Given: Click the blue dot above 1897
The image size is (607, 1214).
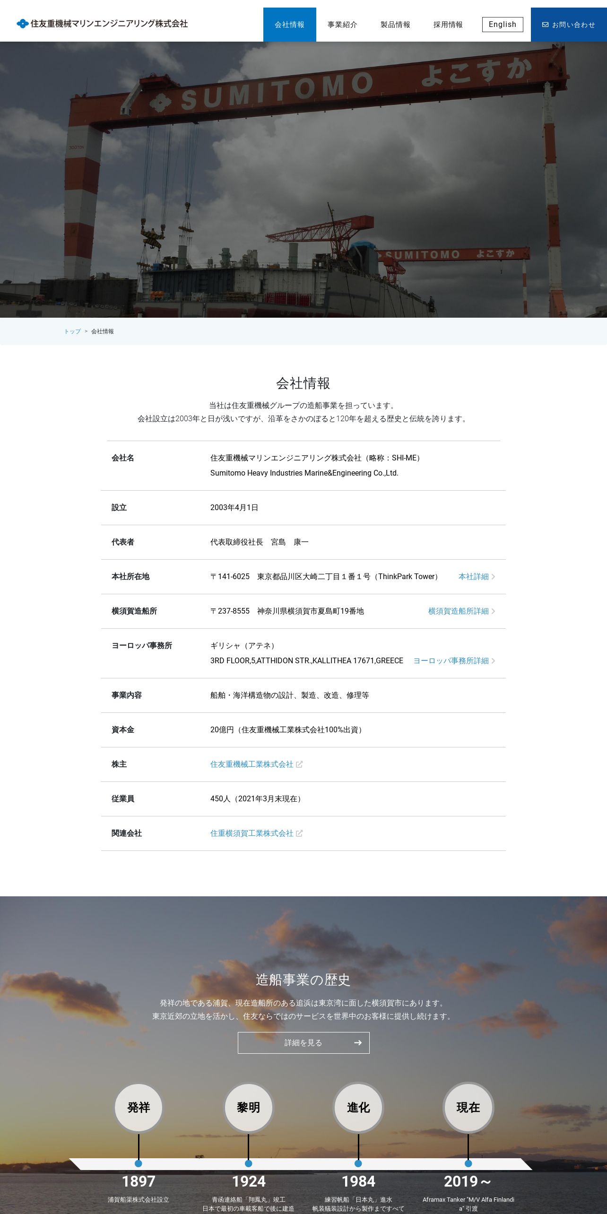Looking at the screenshot, I should [139, 1163].
